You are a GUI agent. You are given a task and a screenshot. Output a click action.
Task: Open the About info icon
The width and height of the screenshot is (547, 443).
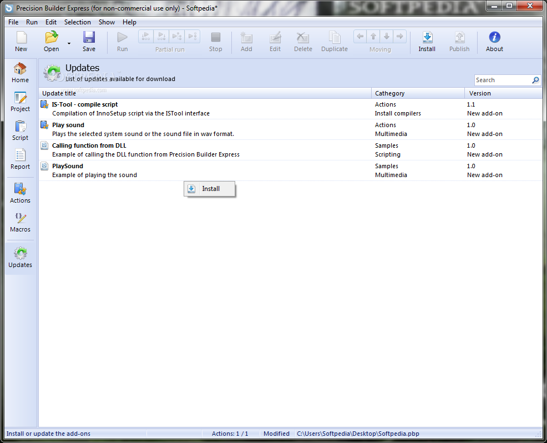pos(494,37)
